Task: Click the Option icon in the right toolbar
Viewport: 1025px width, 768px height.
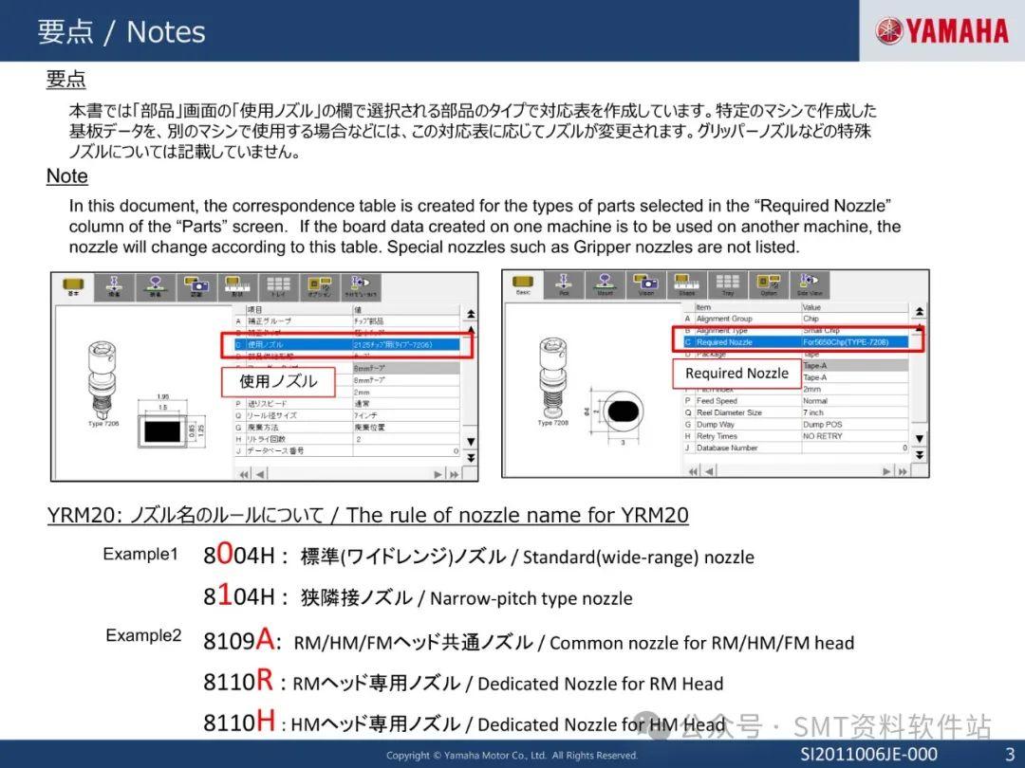Action: [769, 284]
